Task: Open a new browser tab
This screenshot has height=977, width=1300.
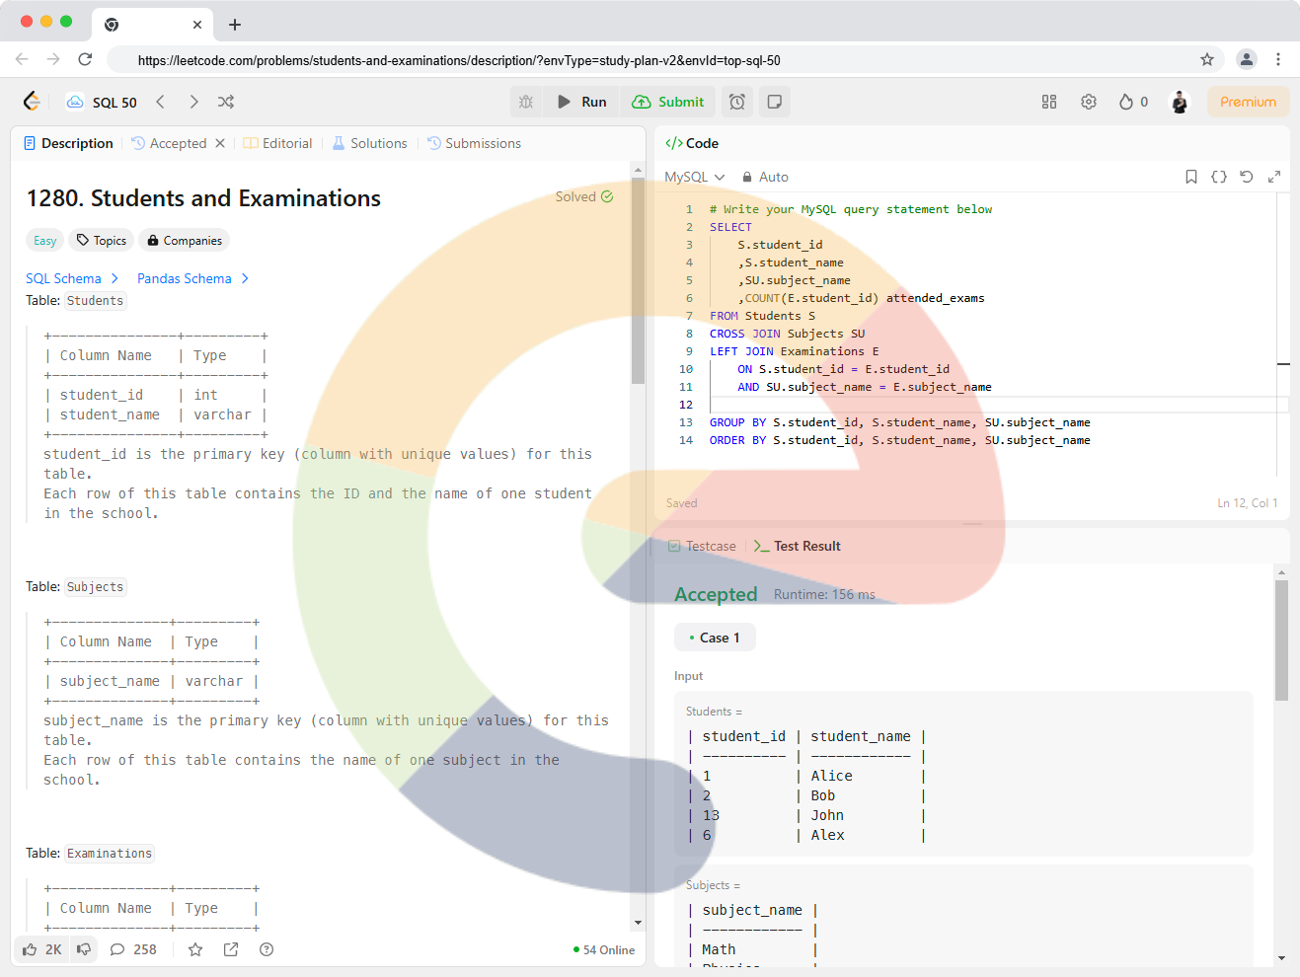Action: (235, 25)
